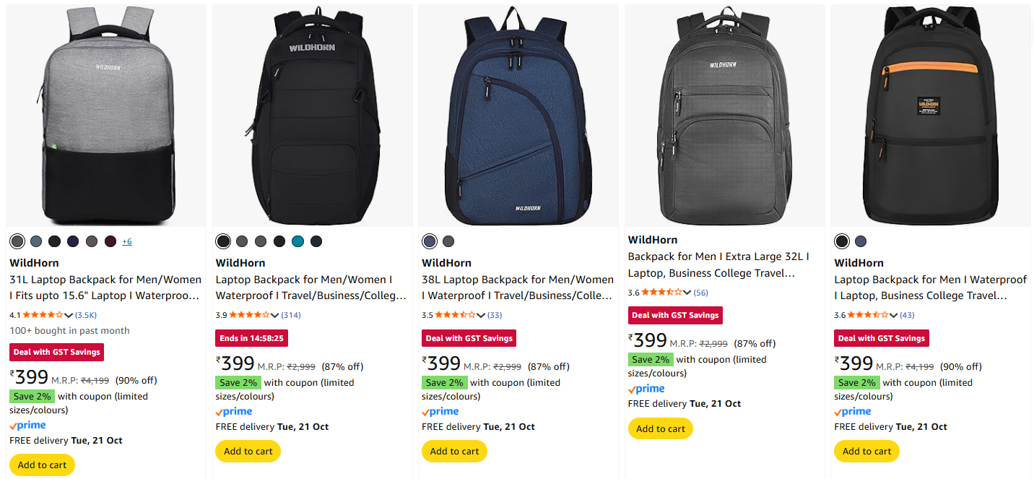This screenshot has width=1034, height=479.
Task: Click the stars beside the 3.9 rating
Action: tap(249, 315)
